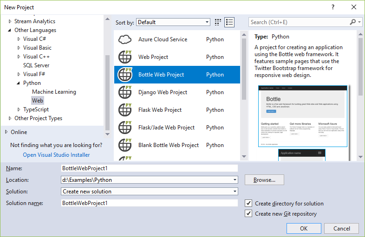Select the TypeScript tree label
Screen dimensions: 365x237
click(x=36, y=109)
